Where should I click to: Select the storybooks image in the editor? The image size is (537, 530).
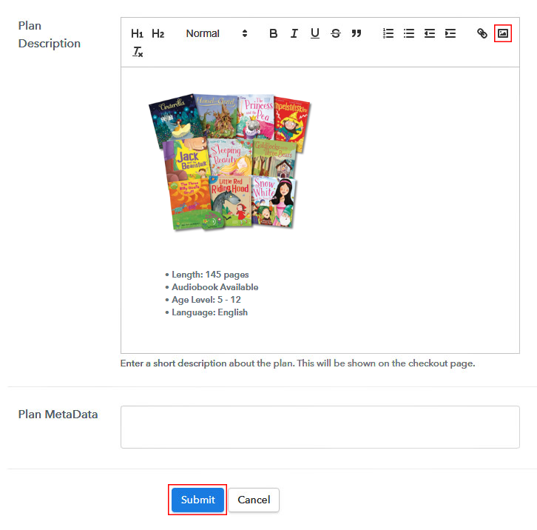pos(229,162)
